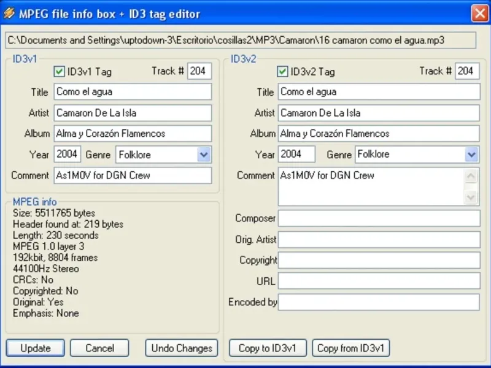This screenshot has height=368, width=491.
Task: Click the Encoded by field
Action: click(x=379, y=302)
